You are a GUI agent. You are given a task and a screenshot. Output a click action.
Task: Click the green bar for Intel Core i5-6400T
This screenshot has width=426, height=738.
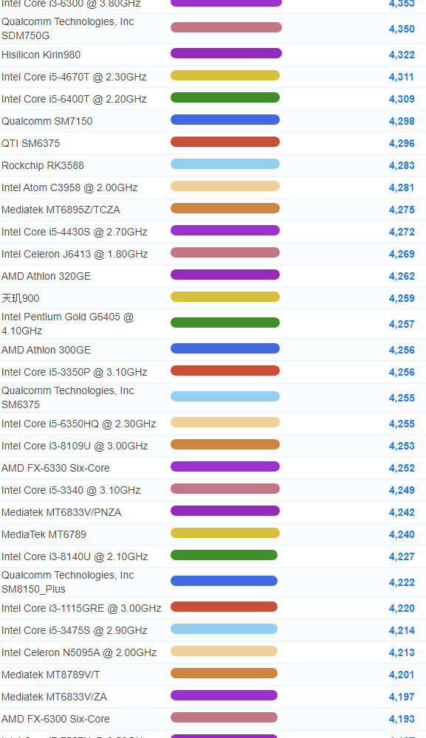click(225, 97)
